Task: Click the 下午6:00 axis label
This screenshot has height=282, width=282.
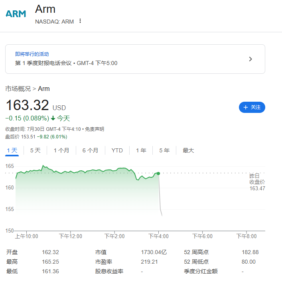Action: click(x=202, y=236)
